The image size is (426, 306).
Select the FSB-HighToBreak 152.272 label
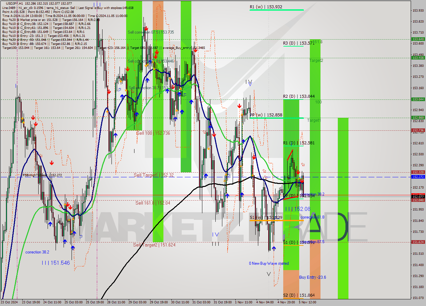click(x=42, y=175)
